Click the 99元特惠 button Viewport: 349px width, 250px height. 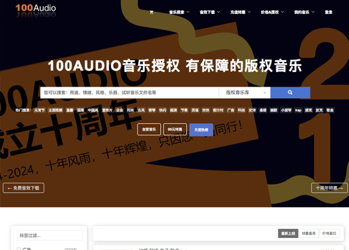pyautogui.click(x=175, y=129)
